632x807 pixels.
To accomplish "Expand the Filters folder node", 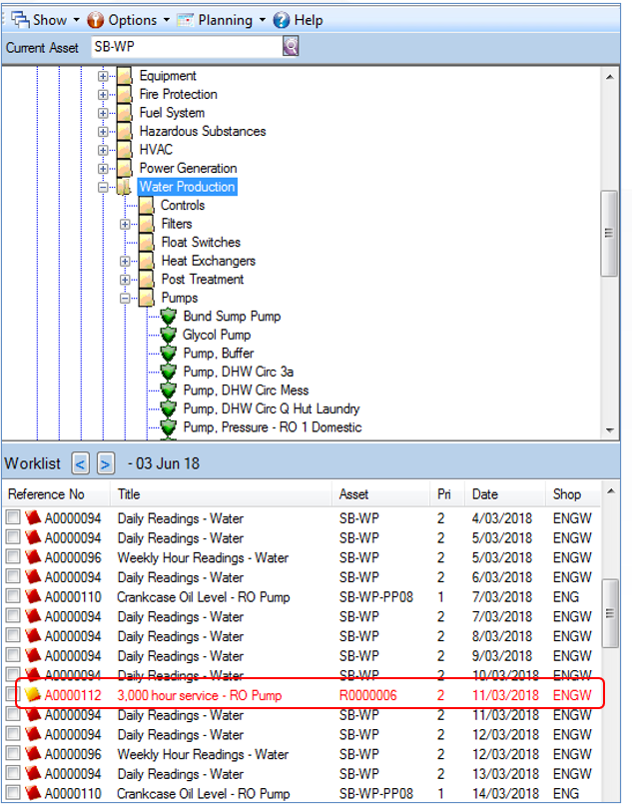I will (125, 225).
